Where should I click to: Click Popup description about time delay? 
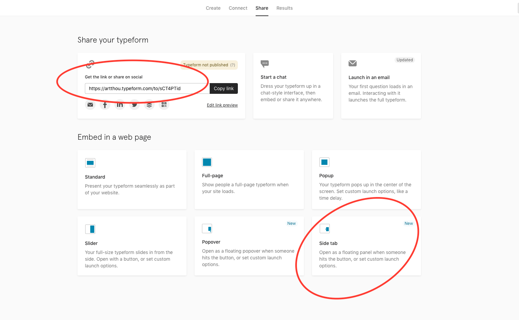coord(365,191)
